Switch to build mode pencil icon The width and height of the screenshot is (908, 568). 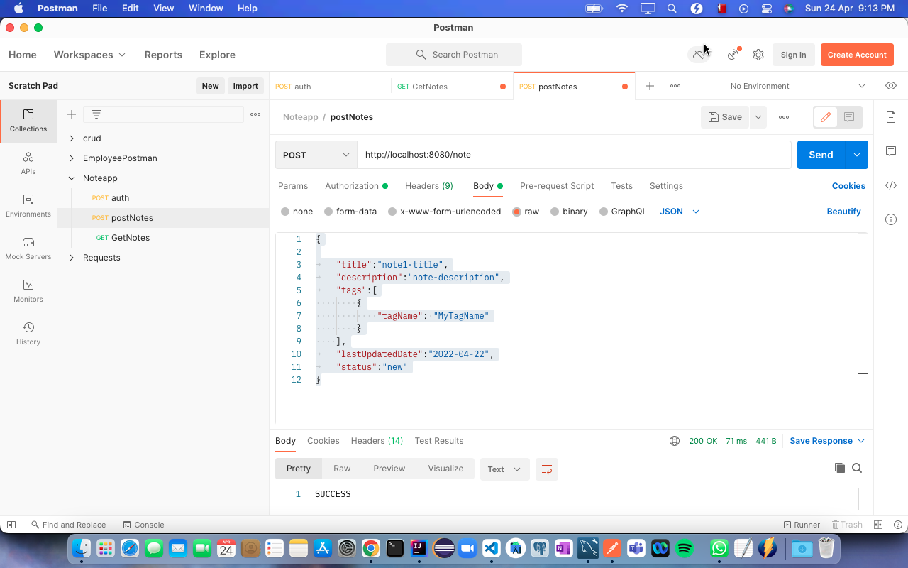[826, 117]
